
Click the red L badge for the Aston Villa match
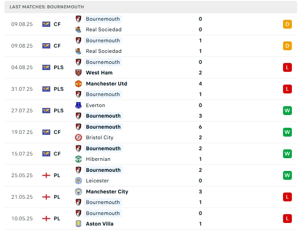click(x=287, y=219)
